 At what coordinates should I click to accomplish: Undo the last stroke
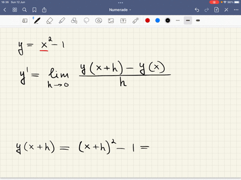[197, 10]
